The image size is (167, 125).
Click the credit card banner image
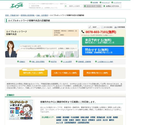21,110
